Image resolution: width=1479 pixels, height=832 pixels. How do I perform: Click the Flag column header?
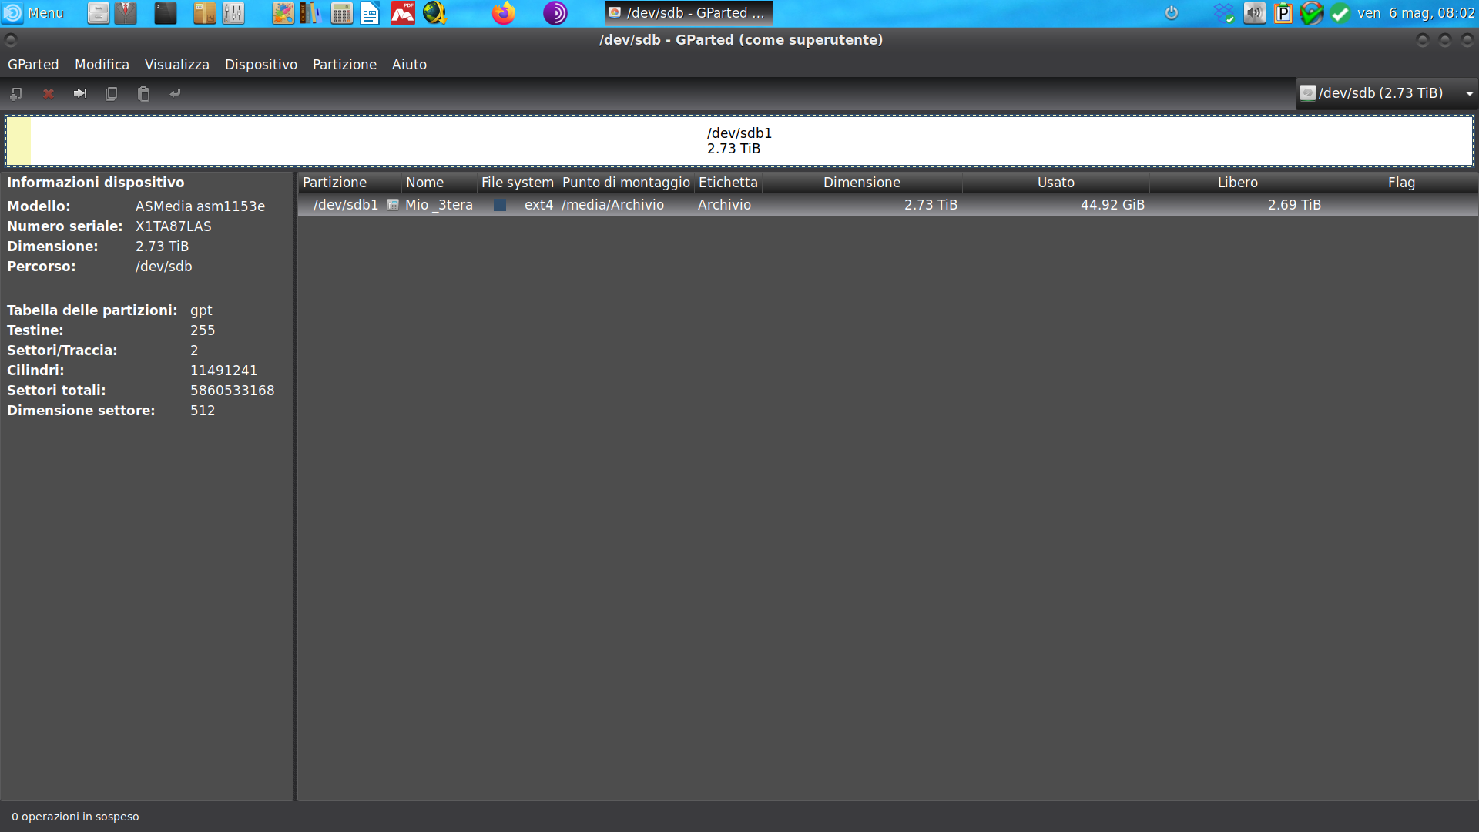pyautogui.click(x=1402, y=183)
